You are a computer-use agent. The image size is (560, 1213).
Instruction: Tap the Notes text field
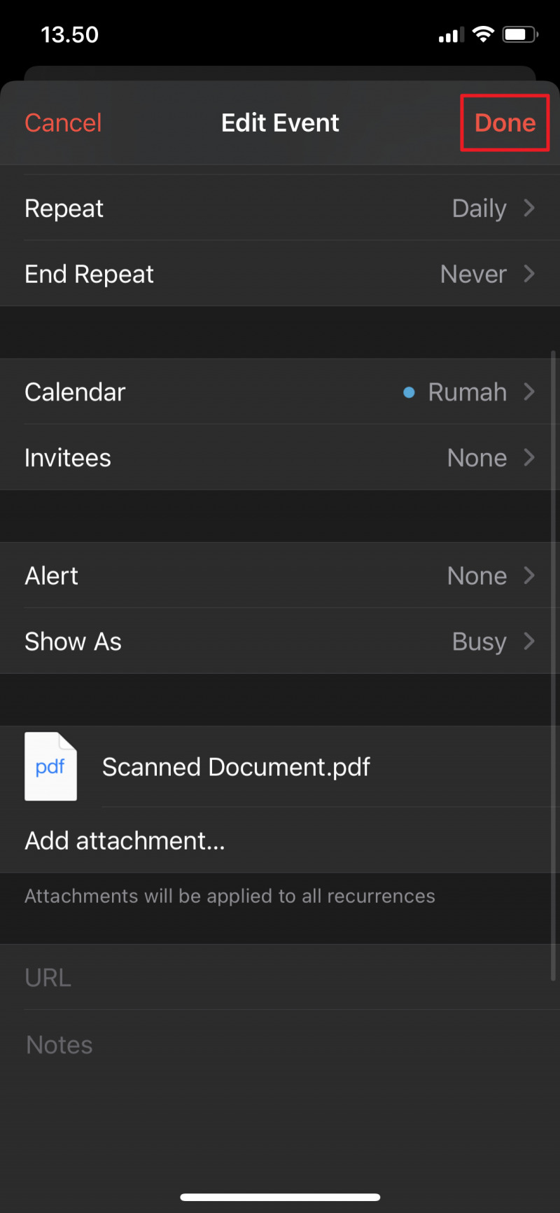pos(280,1045)
